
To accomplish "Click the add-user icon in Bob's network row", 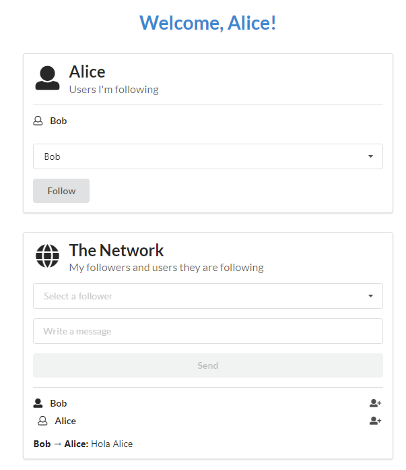I will (x=375, y=403).
